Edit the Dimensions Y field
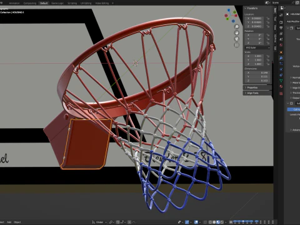 (x=257, y=77)
